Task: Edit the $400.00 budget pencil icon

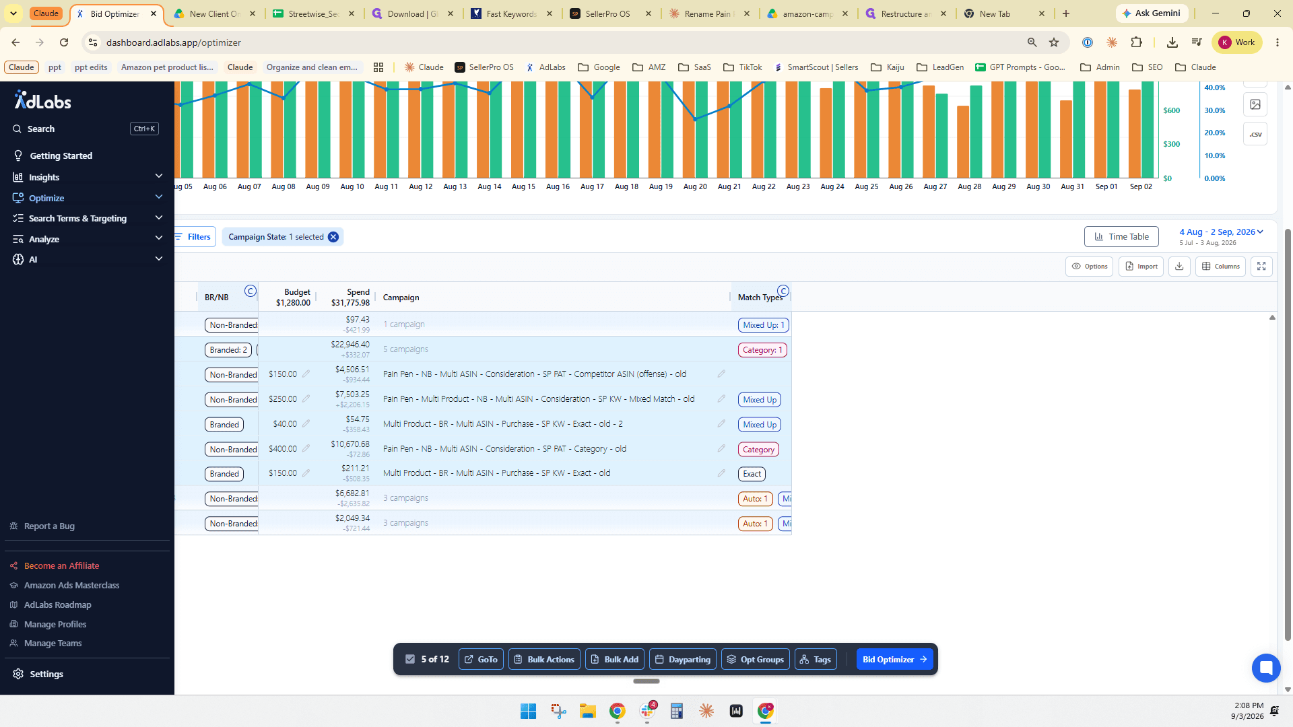Action: click(306, 448)
